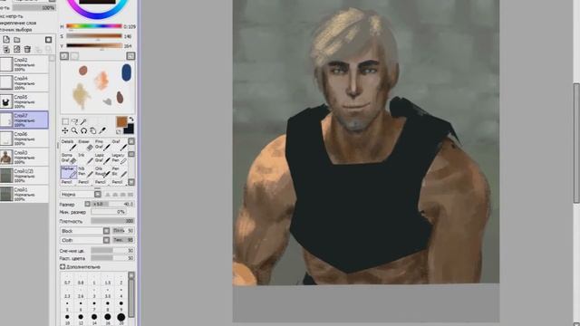Select the zoom magnifier tool

pos(74,130)
